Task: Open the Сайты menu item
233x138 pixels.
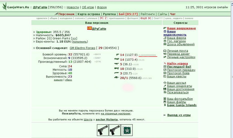Action: (162, 14)
